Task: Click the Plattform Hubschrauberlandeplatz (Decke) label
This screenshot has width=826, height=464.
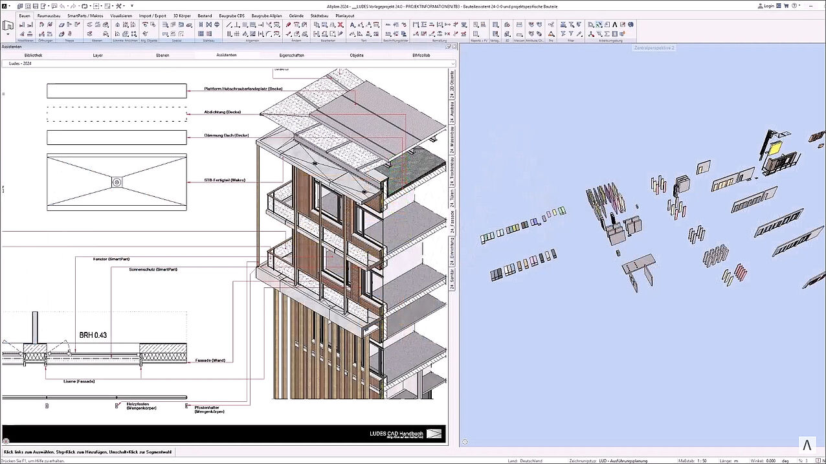Action: (243, 89)
